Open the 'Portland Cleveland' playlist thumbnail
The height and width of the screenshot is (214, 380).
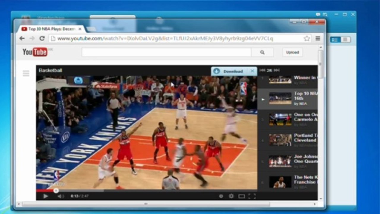(x=280, y=140)
